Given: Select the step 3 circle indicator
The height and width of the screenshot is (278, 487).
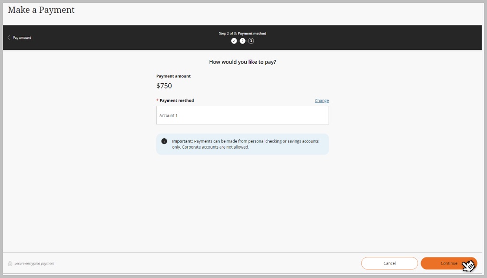Looking at the screenshot, I should (x=251, y=41).
